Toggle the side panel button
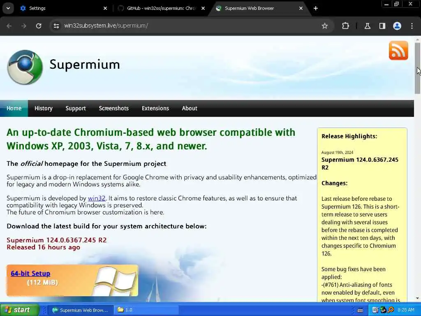The image size is (421, 316). (382, 26)
